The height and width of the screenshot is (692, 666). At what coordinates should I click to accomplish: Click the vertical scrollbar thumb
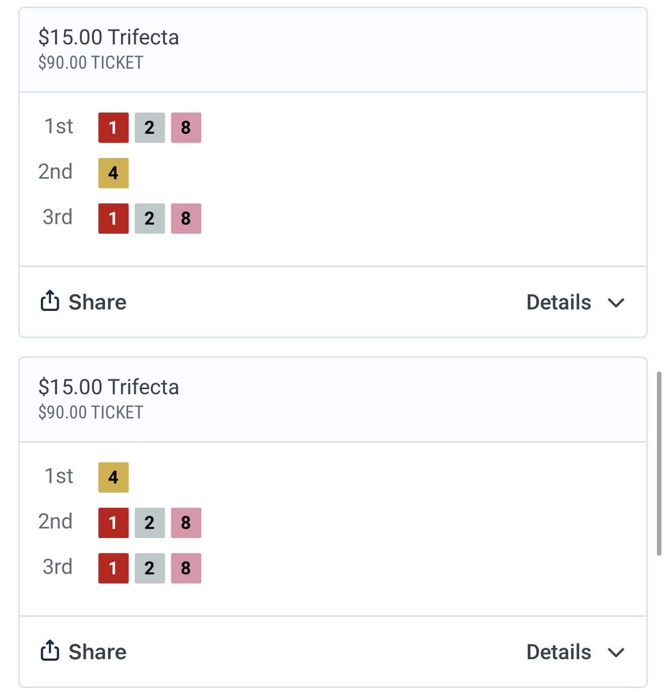click(x=659, y=464)
